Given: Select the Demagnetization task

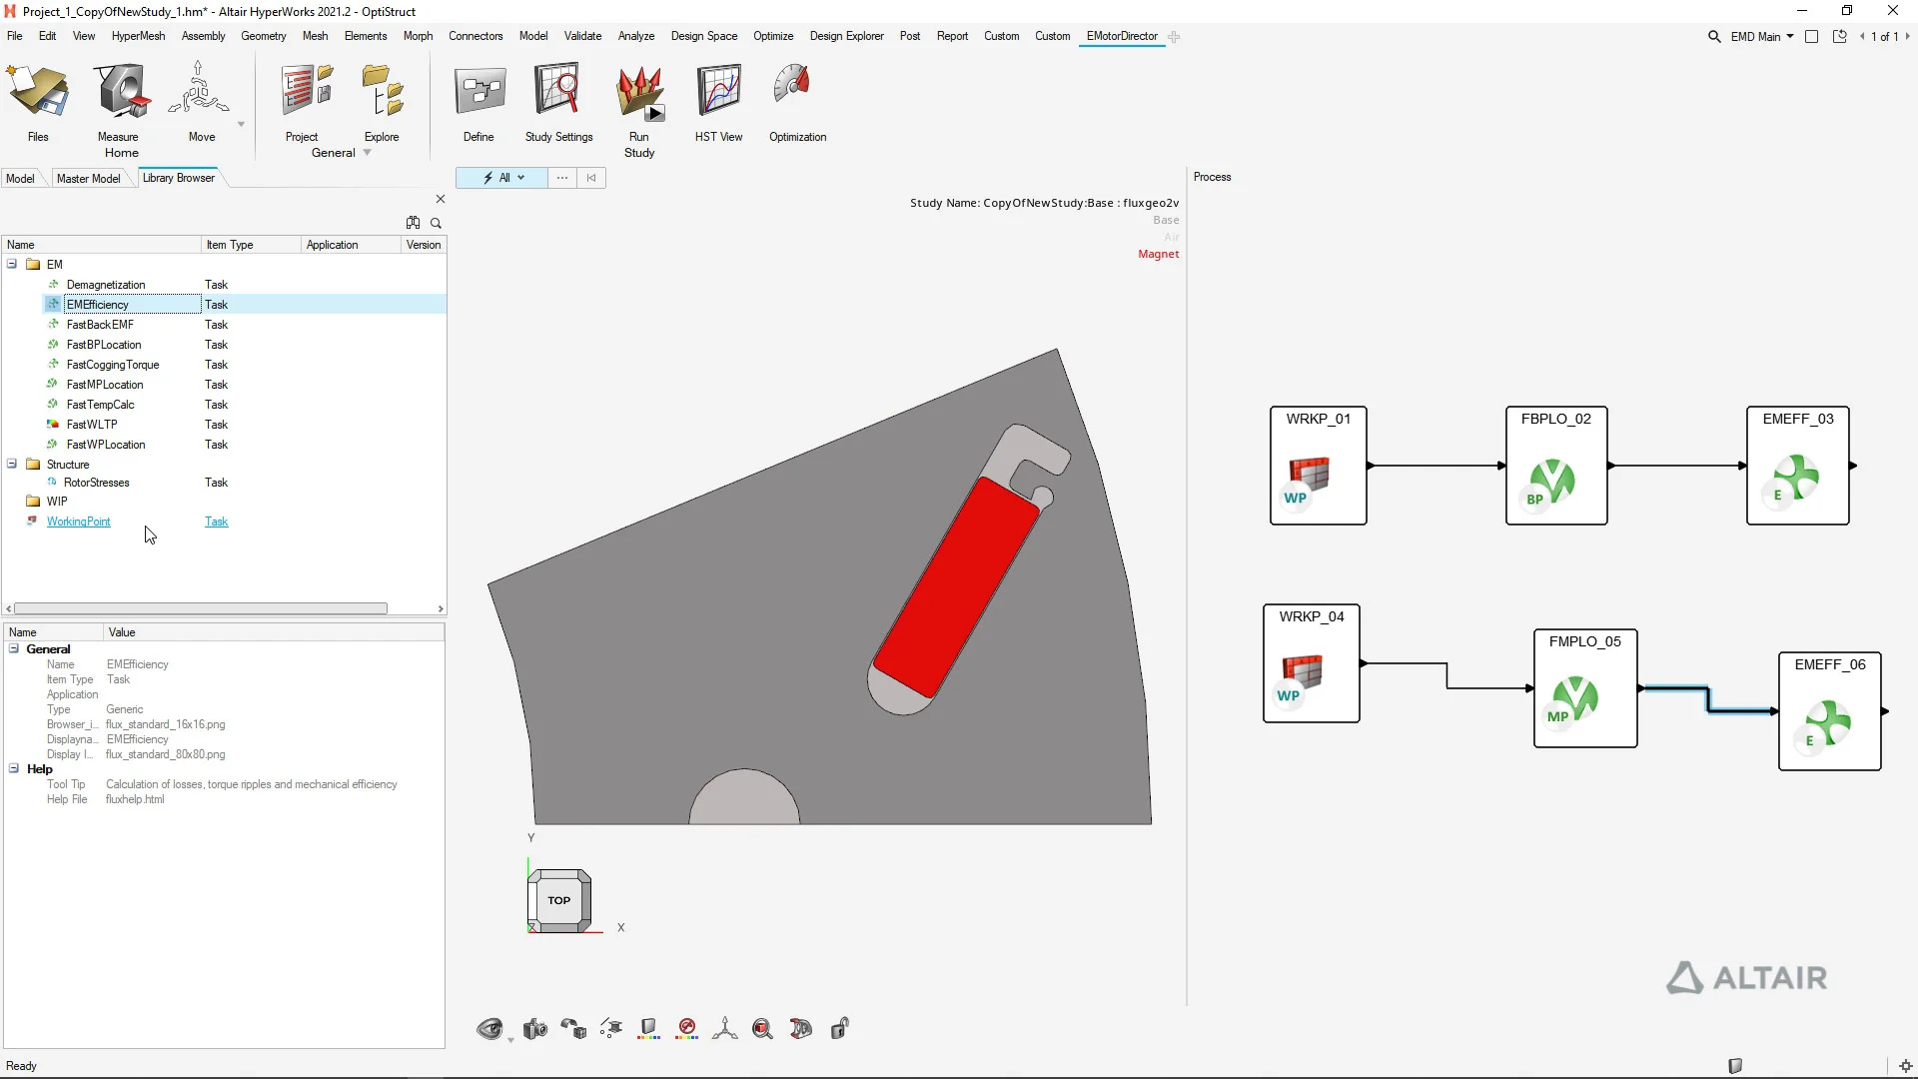Looking at the screenshot, I should point(105,285).
